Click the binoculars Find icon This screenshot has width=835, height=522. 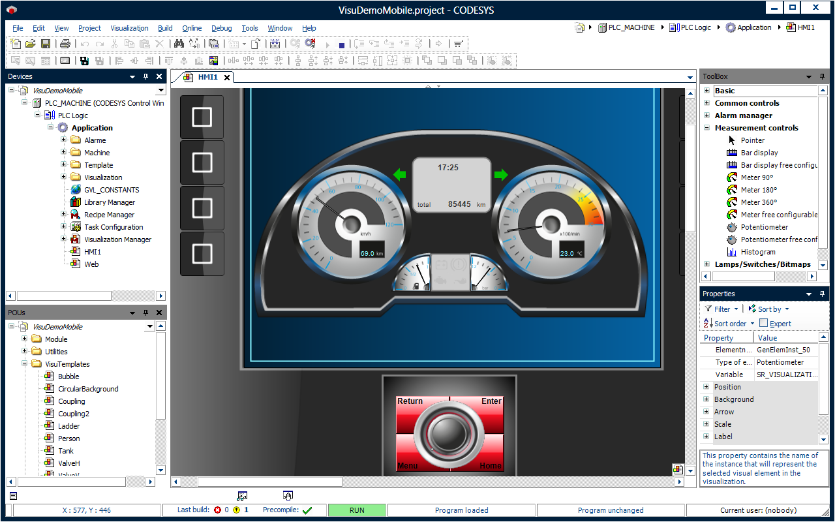(x=179, y=44)
